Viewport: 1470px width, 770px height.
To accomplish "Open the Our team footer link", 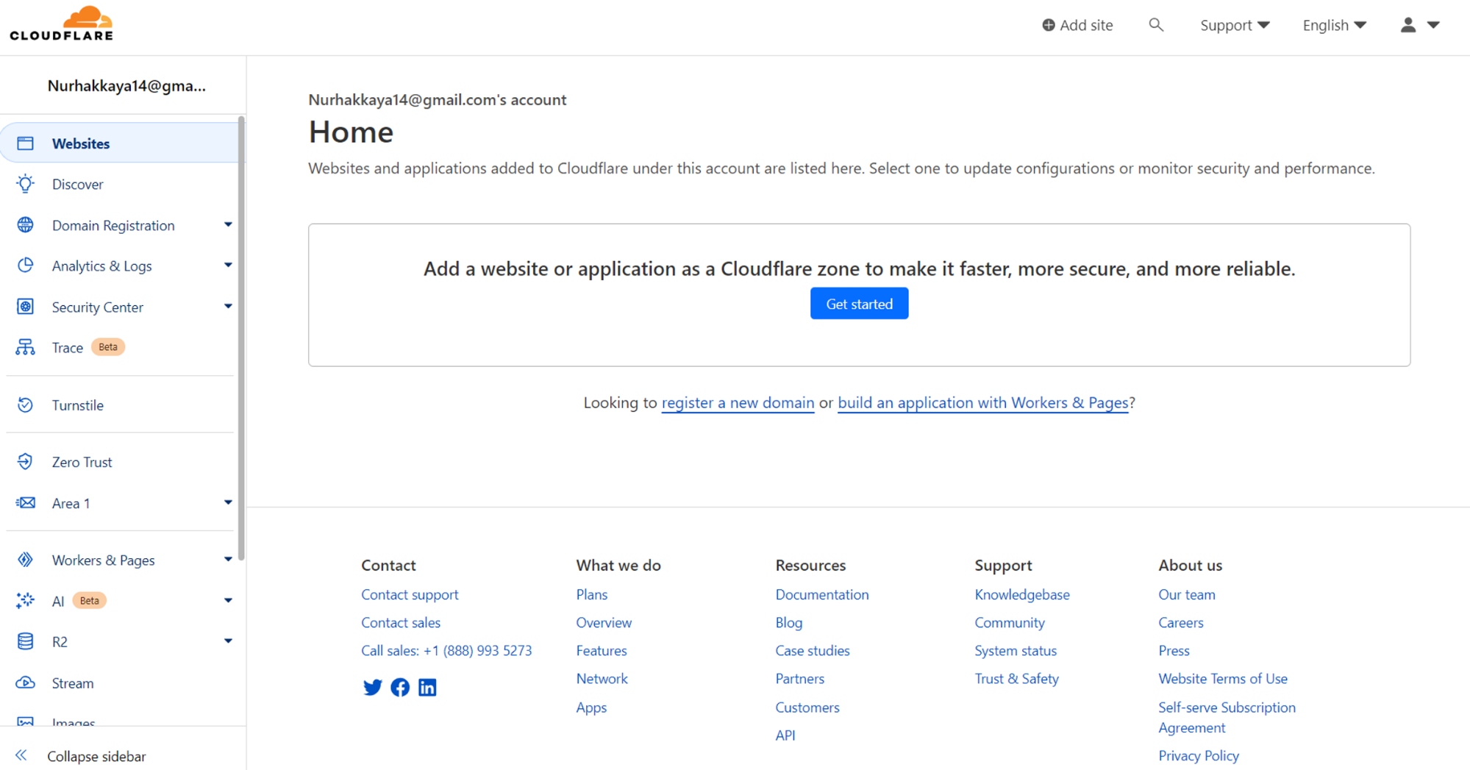I will pos(1186,594).
